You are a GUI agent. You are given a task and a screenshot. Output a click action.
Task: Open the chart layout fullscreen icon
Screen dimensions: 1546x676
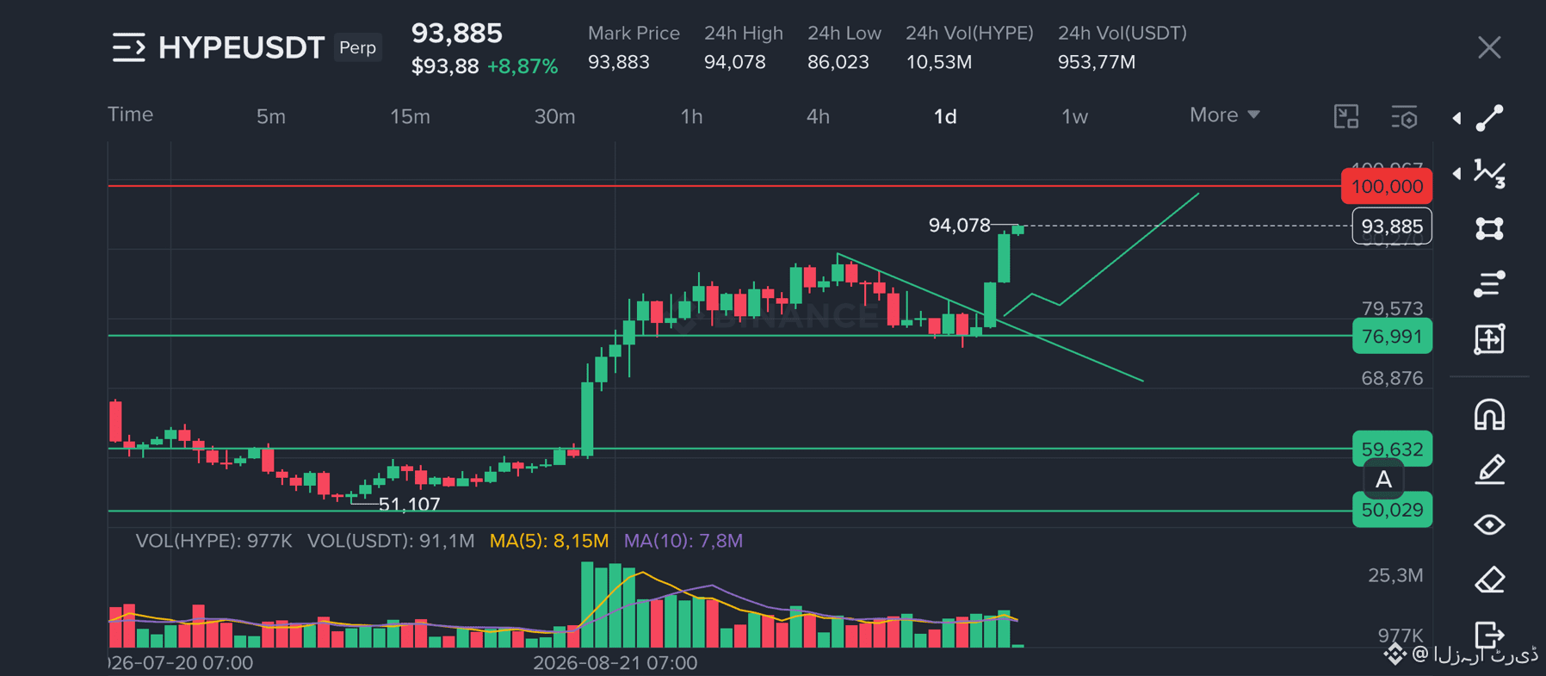pos(1346,116)
